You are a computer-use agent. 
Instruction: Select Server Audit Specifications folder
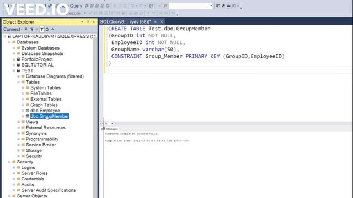point(49,190)
